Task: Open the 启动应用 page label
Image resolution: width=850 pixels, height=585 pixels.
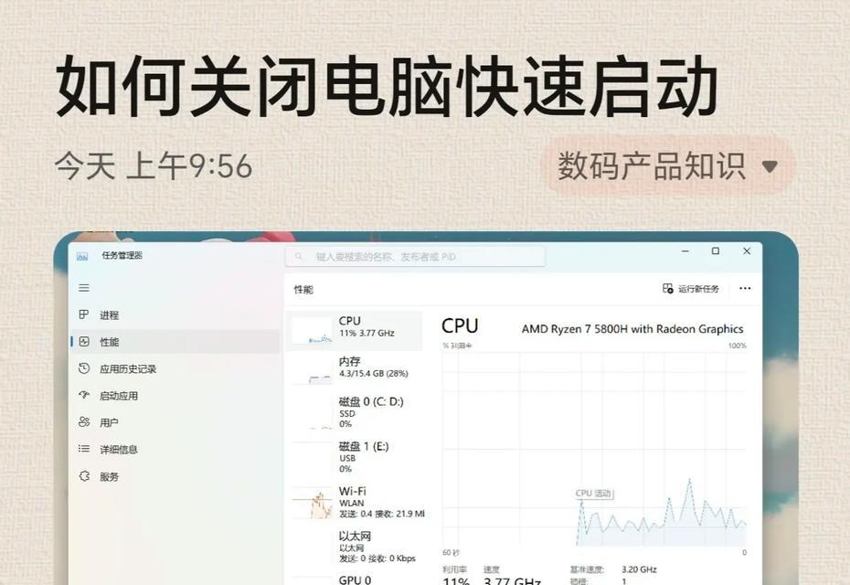Action: [119, 396]
